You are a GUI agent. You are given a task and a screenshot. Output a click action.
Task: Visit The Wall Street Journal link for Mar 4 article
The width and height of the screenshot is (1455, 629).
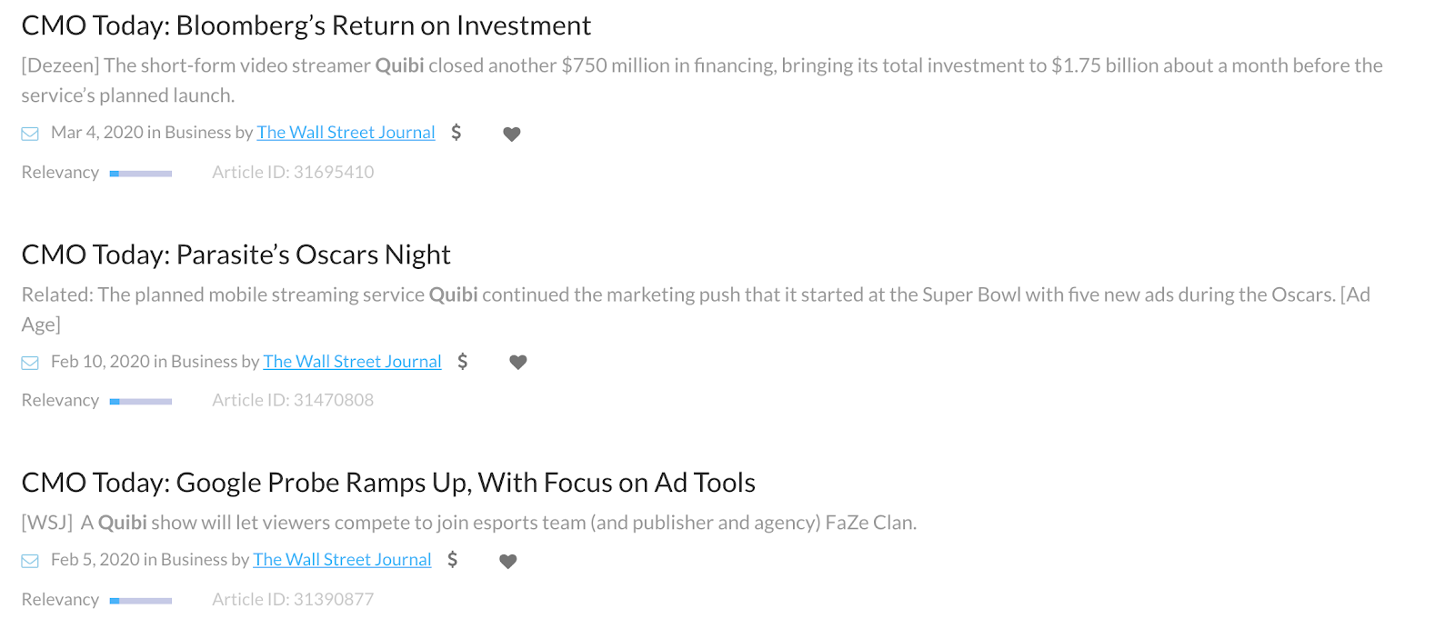click(346, 133)
